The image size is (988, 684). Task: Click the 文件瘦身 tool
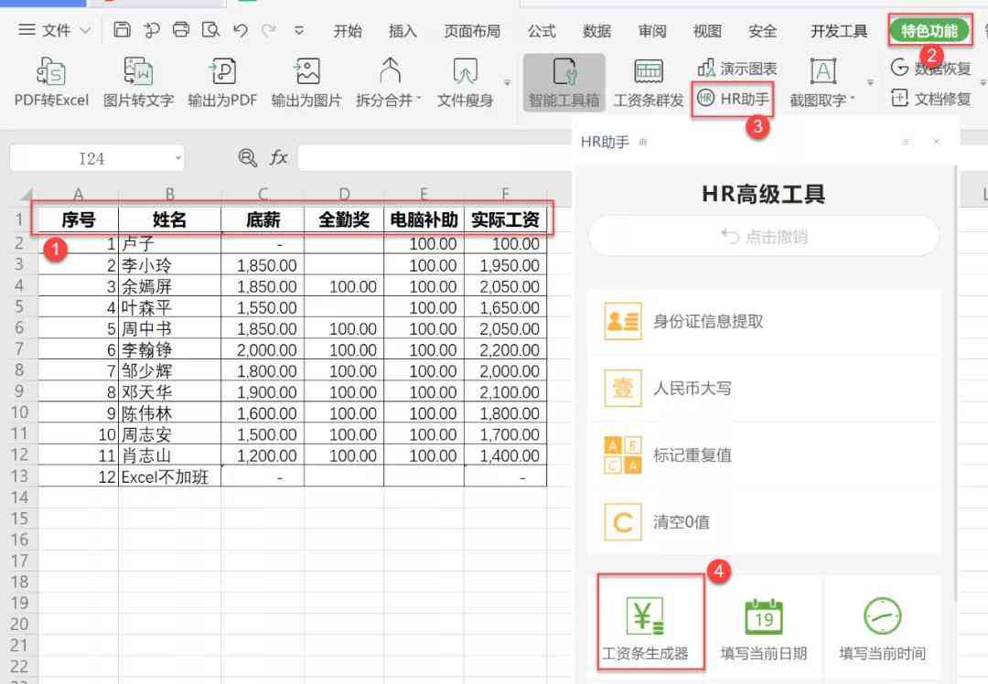coord(465,82)
